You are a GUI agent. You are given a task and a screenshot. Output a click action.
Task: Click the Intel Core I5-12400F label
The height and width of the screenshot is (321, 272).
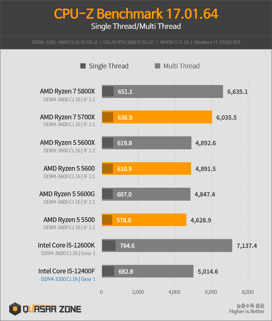tap(67, 271)
